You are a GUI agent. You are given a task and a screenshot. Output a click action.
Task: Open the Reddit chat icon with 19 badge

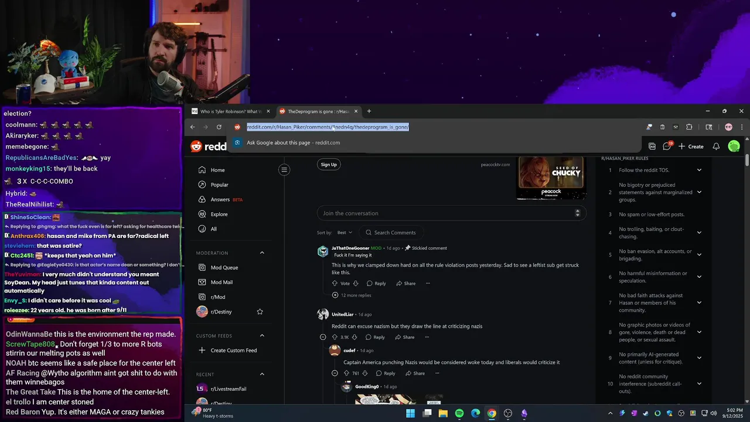click(x=667, y=146)
